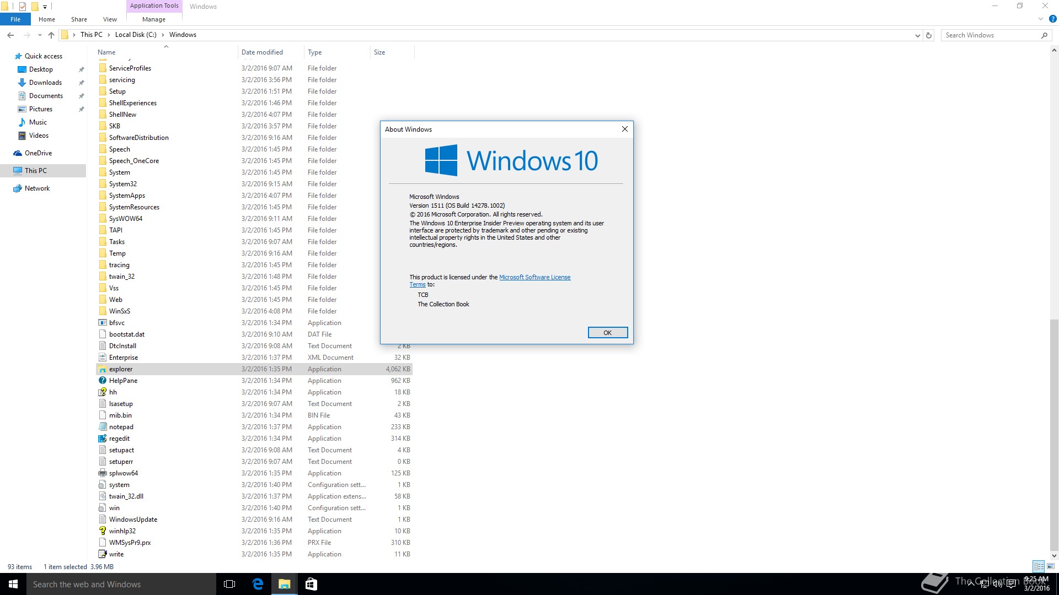
Task: Expand Local Disk (C:) breadcrumb chevron
Action: click(163, 35)
